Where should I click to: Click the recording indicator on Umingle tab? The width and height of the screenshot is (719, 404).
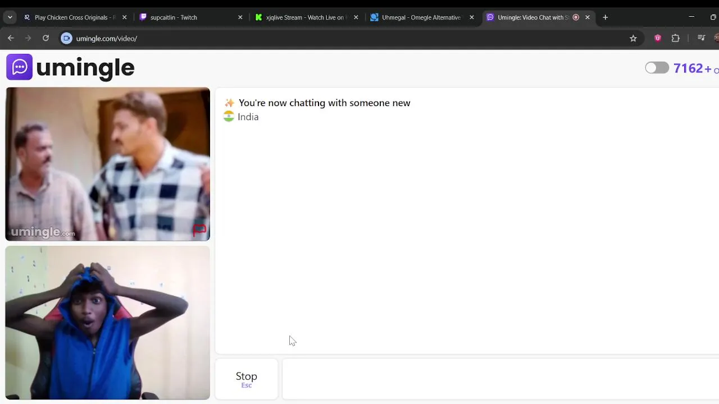coord(576,17)
